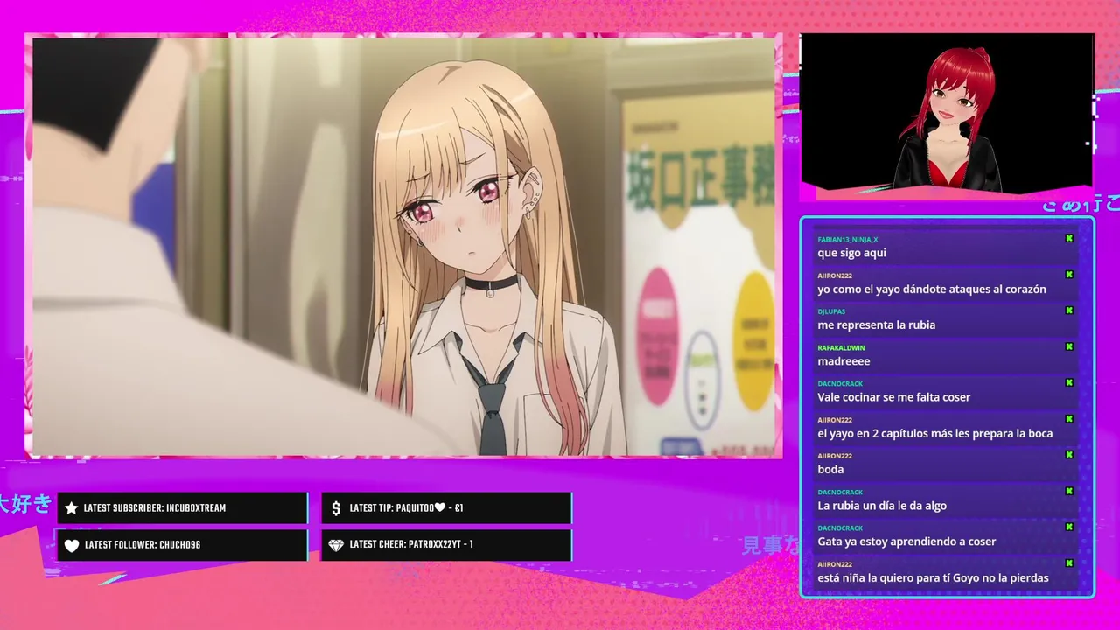Image resolution: width=1120 pixels, height=630 pixels.
Task: Click the 'Latest Subscriber: INCUBOXTREAM' label
Action: click(155, 508)
